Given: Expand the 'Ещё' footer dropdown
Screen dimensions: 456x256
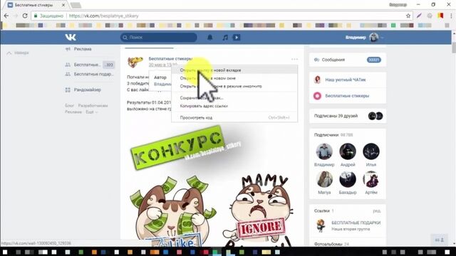Looking at the screenshot, I should 92,112.
